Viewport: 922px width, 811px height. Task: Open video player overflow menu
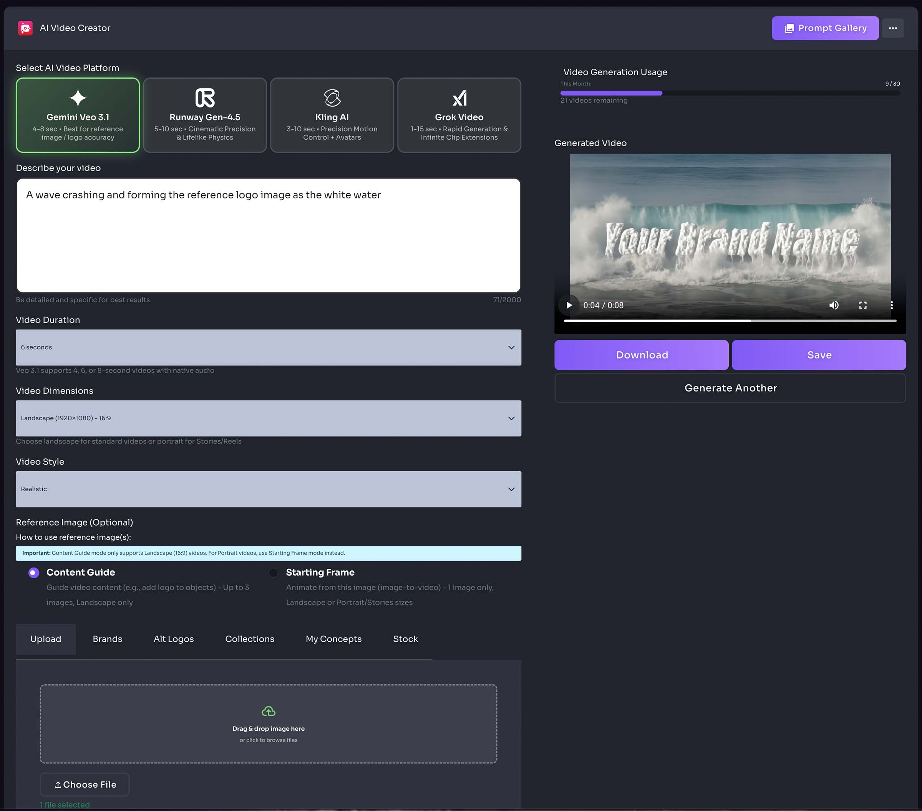tap(891, 305)
